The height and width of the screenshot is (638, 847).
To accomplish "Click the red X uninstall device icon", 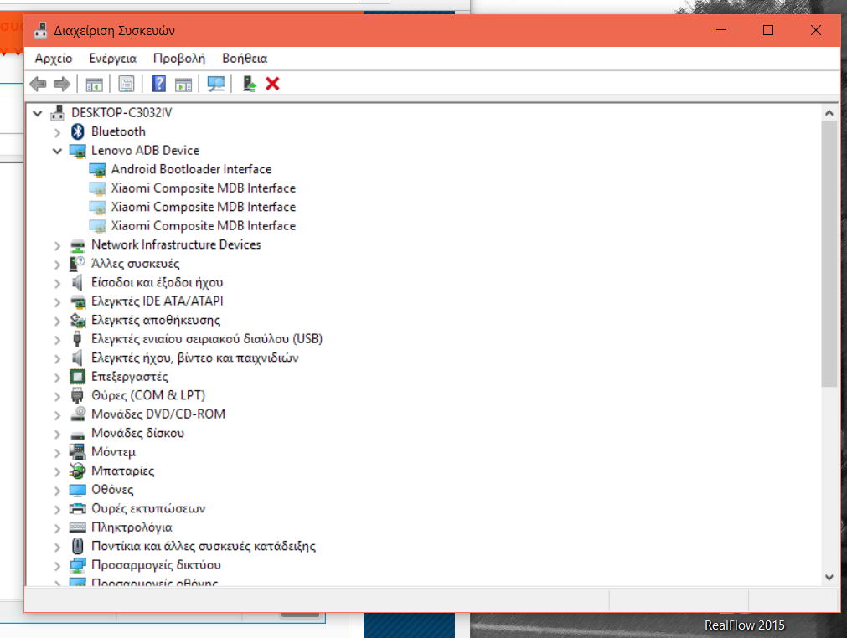I will (272, 84).
